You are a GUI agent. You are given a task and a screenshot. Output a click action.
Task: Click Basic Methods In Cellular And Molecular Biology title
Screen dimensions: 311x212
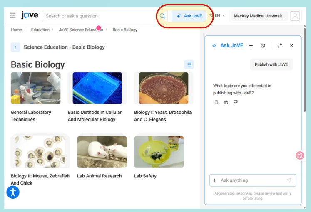[x=95, y=116]
